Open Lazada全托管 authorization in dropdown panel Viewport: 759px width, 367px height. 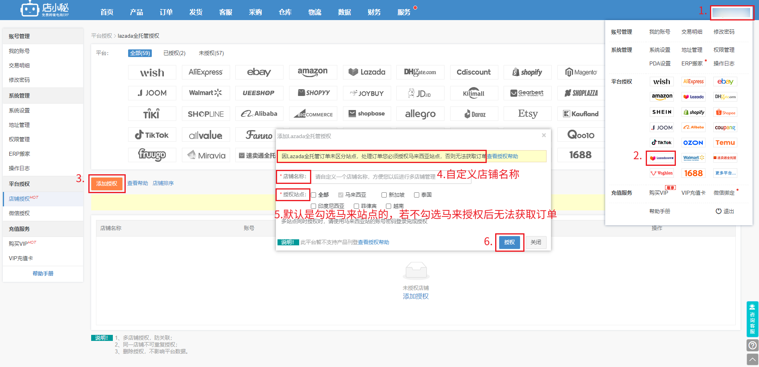(662, 158)
